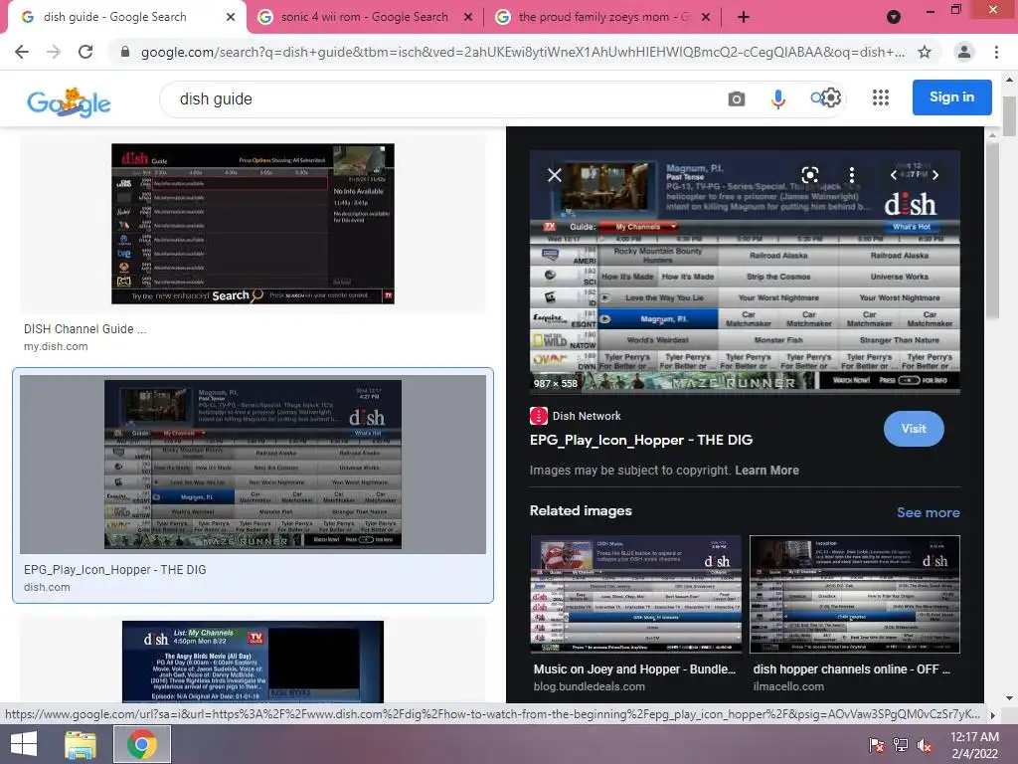Click the browser forward arrow
Viewport: 1018px width, 764px height.
pos(54,52)
